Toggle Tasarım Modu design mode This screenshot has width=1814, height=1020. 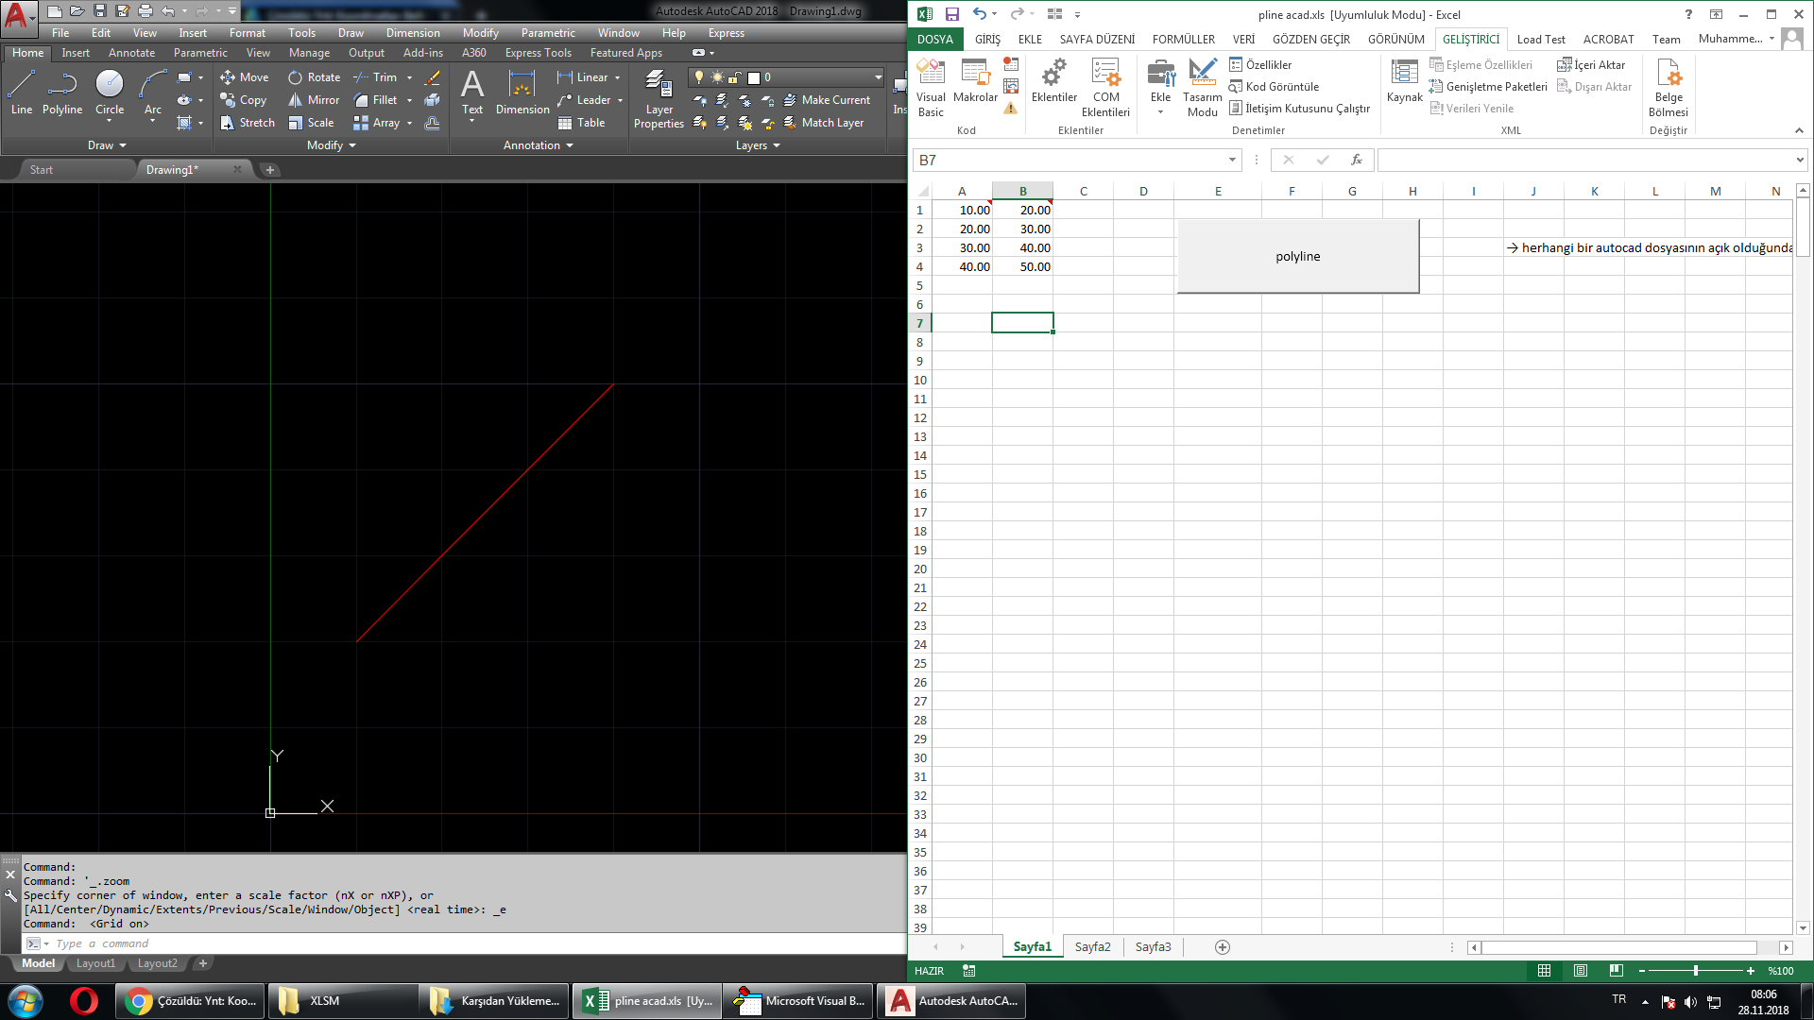pyautogui.click(x=1202, y=88)
